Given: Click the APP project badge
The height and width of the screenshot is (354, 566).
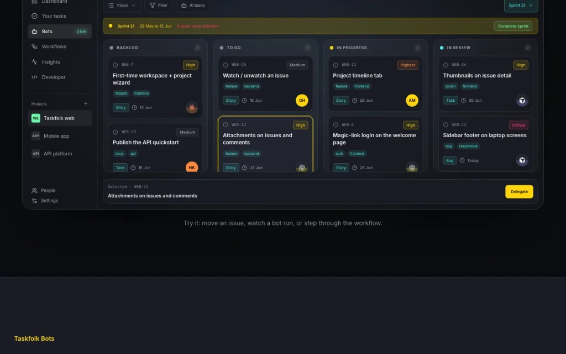Looking at the screenshot, I should pos(36,136).
